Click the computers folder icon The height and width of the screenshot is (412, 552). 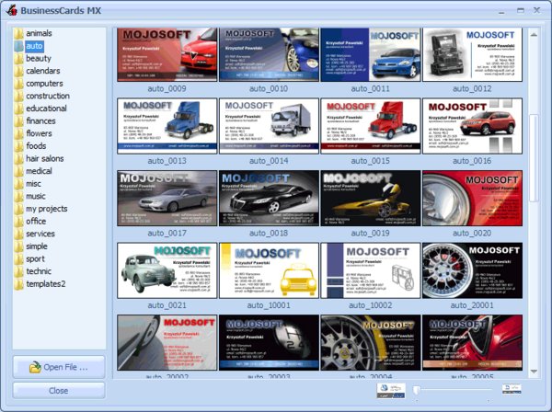pyautogui.click(x=18, y=83)
